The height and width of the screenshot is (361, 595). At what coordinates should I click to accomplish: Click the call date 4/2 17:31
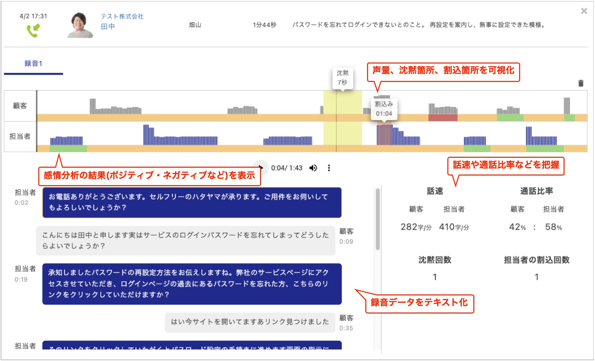[x=33, y=16]
